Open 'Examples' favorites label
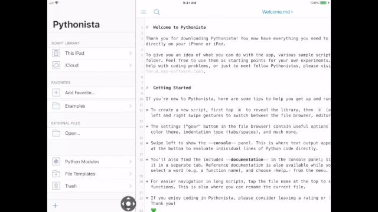 click(x=75, y=106)
